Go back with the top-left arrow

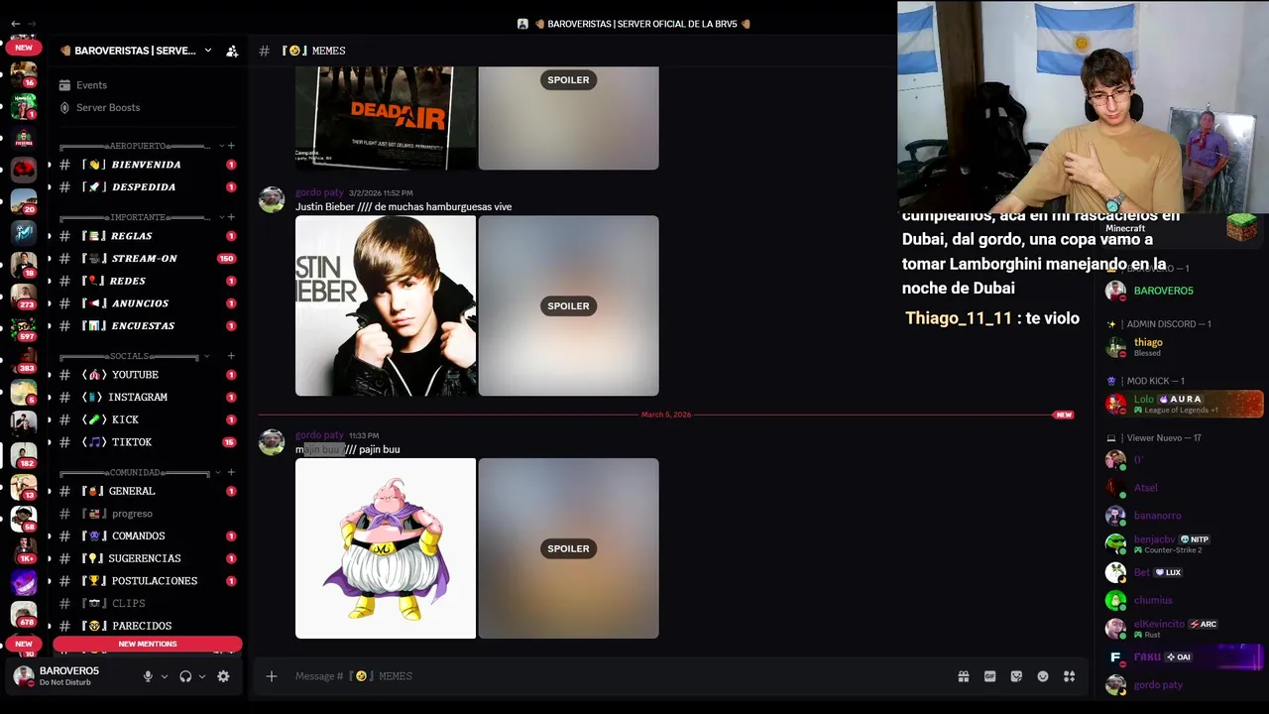tap(14, 24)
